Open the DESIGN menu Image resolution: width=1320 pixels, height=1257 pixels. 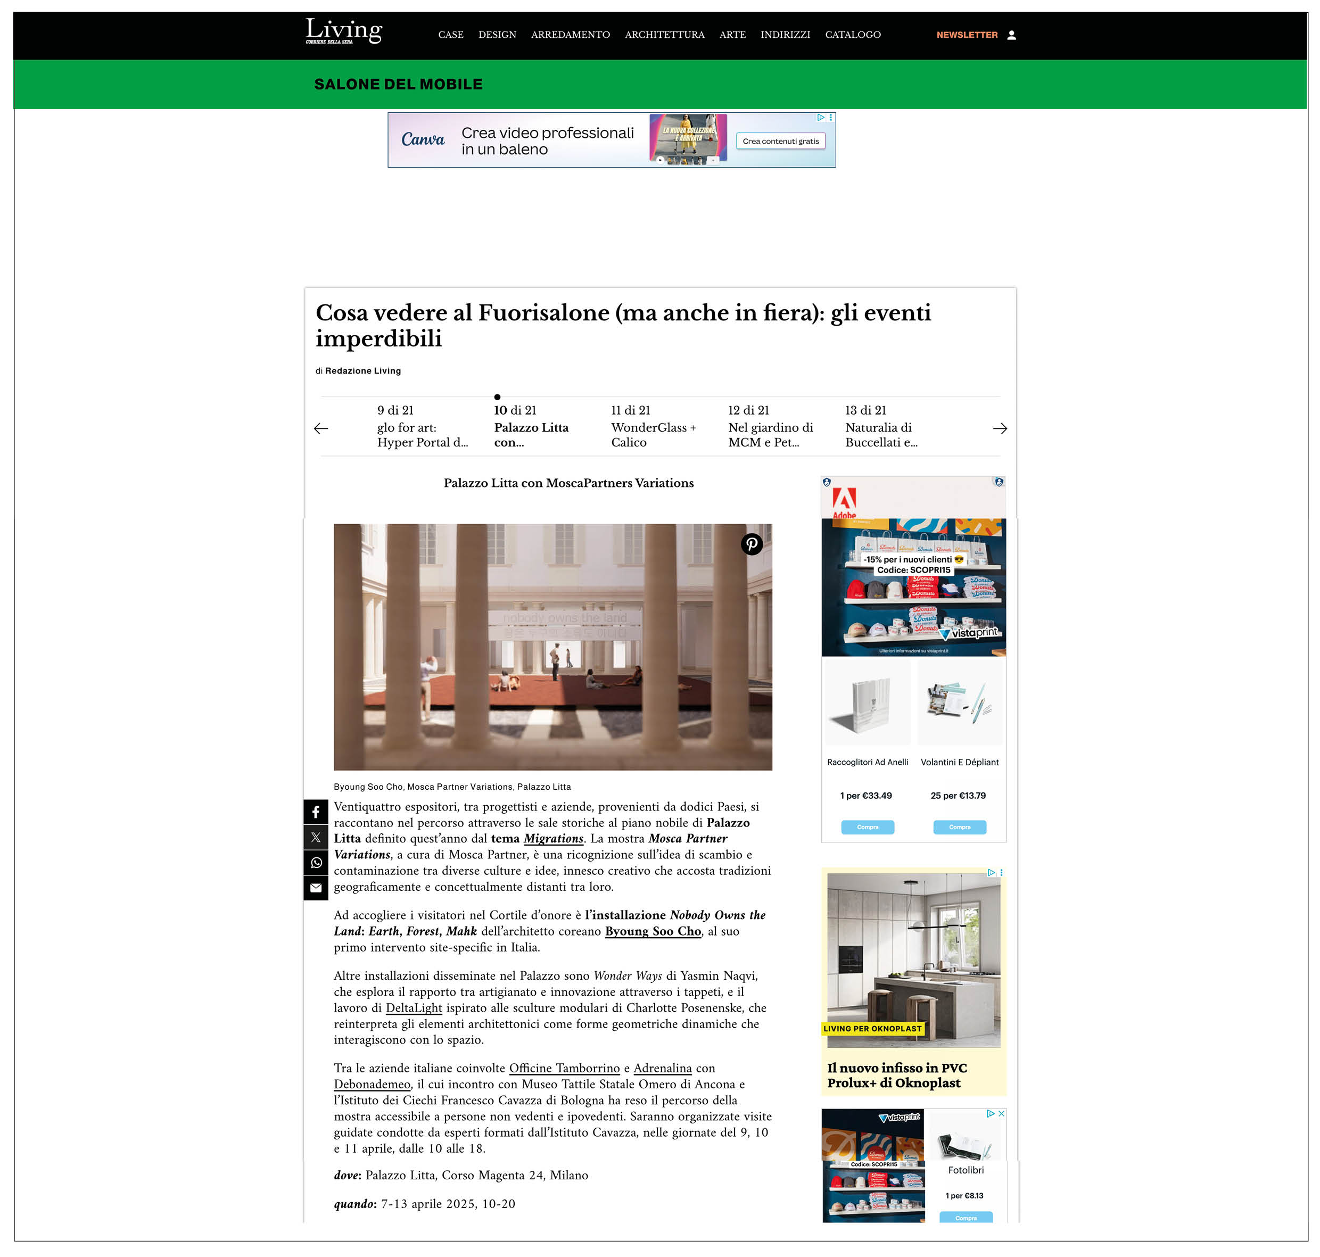(497, 35)
